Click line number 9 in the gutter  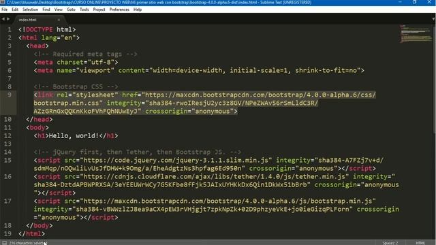[x=10, y=95]
